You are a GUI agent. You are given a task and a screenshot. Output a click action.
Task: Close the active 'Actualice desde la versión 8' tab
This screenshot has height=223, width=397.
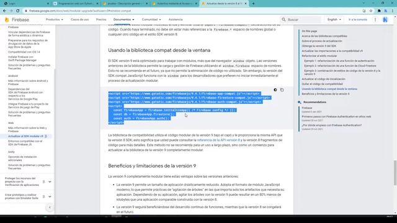coord(246,4)
